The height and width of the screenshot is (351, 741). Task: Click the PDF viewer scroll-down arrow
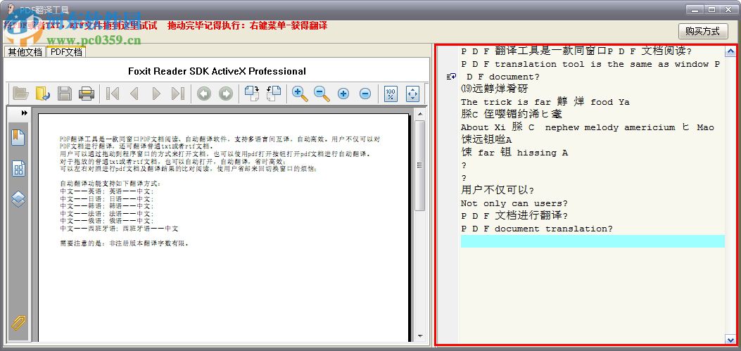(419, 336)
